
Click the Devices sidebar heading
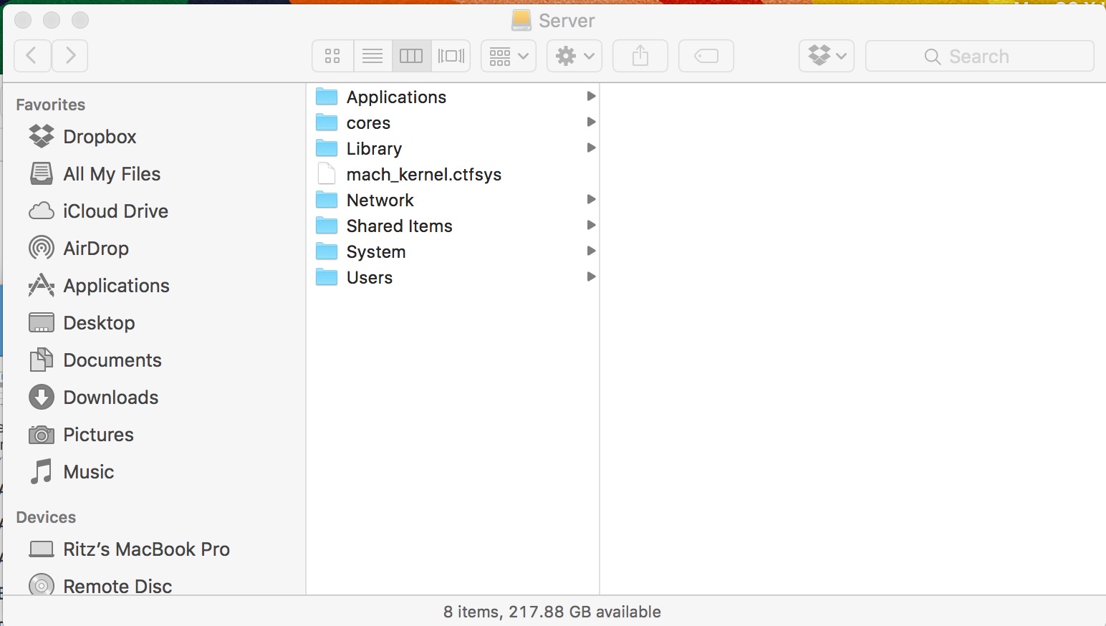[x=46, y=517]
